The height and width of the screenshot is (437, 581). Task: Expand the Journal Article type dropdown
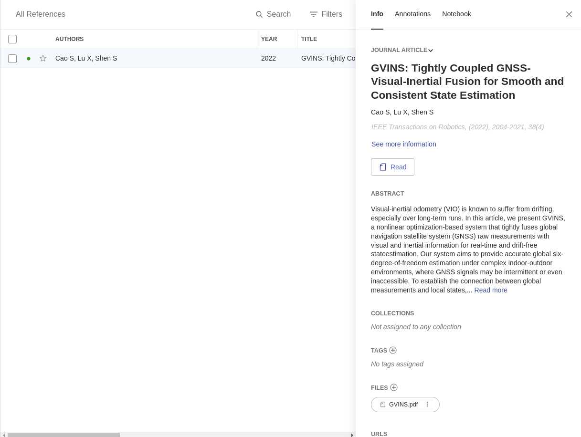tap(402, 50)
